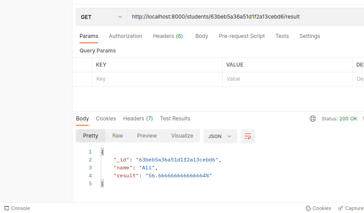This screenshot has height=213, width=364.
Task: Open the Pre-request Script tab
Action: (242, 36)
